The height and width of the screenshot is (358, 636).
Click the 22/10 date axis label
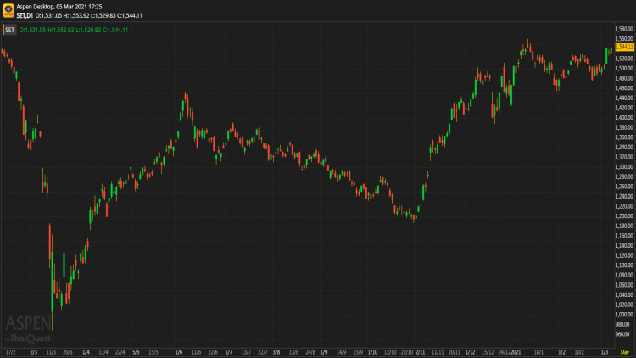(x=407, y=352)
